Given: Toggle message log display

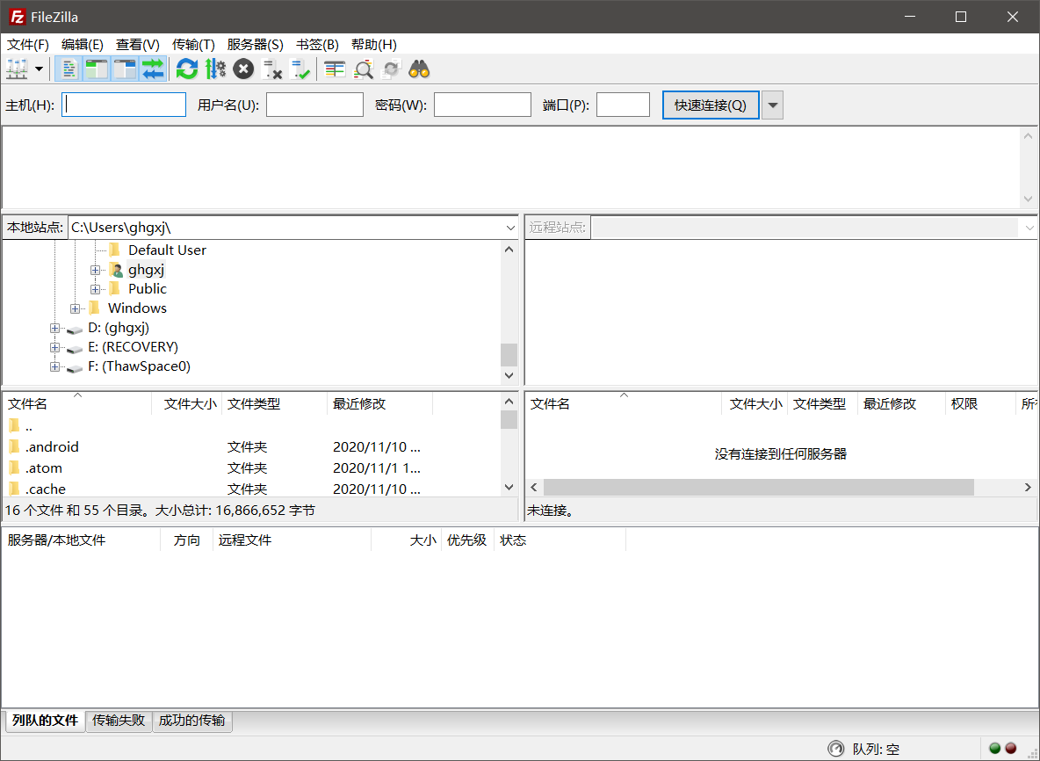Looking at the screenshot, I should 69,69.
